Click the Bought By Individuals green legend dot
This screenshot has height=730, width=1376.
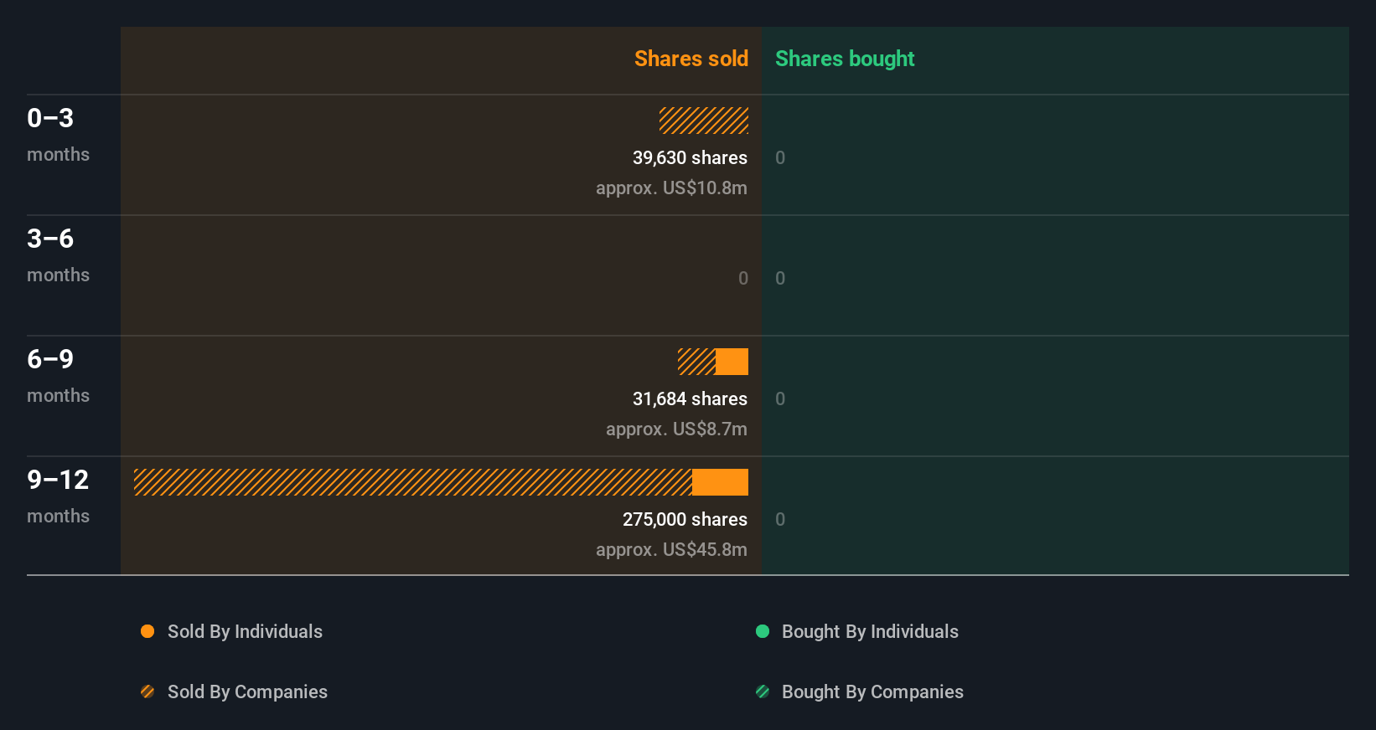click(x=763, y=631)
